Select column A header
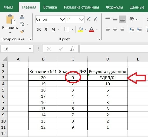 pyautogui.click(x=18, y=59)
